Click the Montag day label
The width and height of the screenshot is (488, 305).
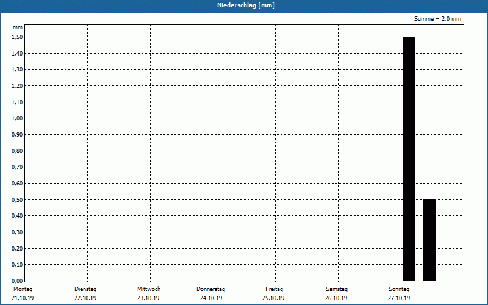pyautogui.click(x=23, y=289)
